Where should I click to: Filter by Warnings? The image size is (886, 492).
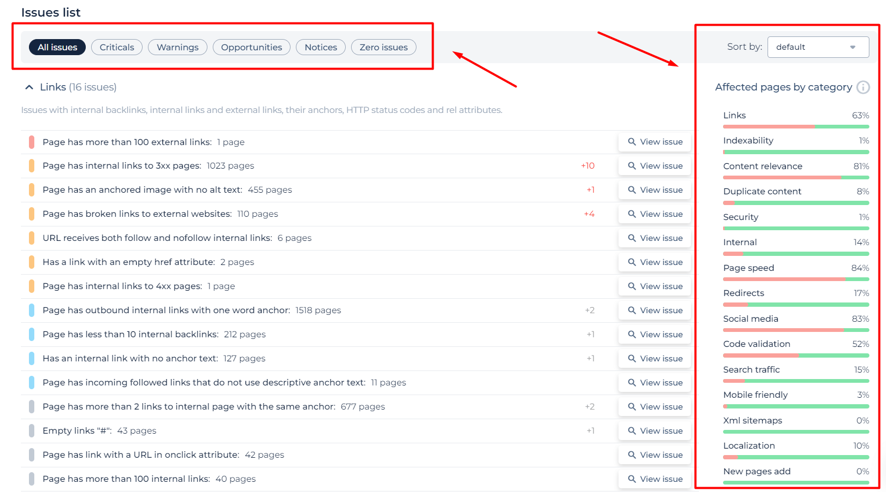coord(177,47)
